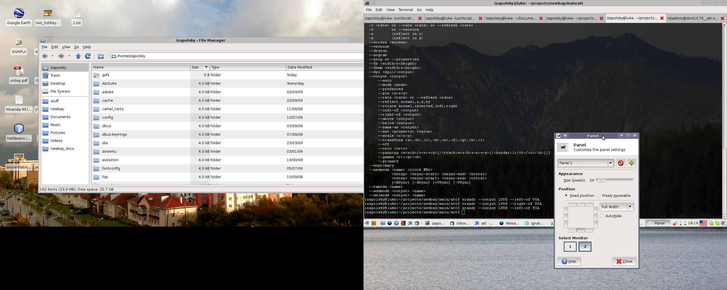Expand the Panel 1 dropdown

[610, 163]
